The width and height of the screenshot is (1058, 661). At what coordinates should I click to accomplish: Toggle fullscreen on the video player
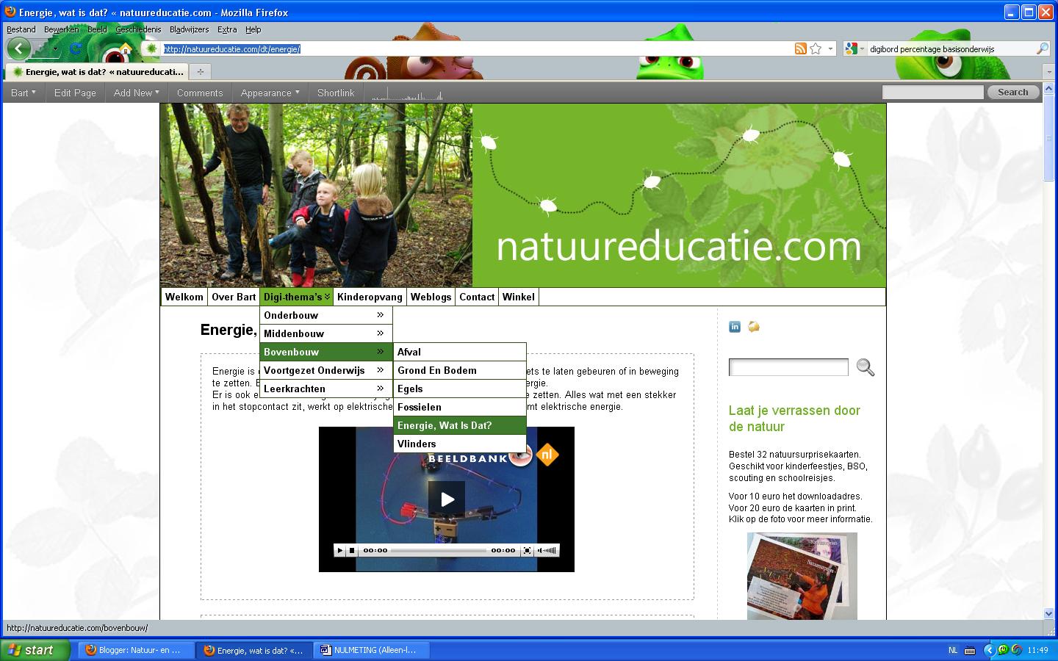point(527,550)
